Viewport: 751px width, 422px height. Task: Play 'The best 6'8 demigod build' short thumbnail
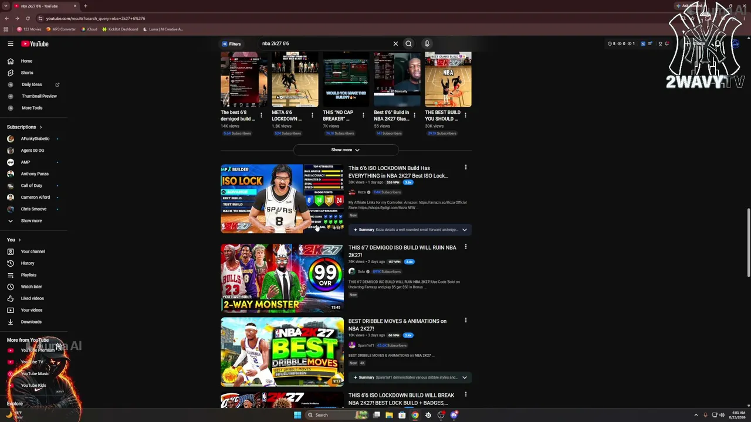244,80
